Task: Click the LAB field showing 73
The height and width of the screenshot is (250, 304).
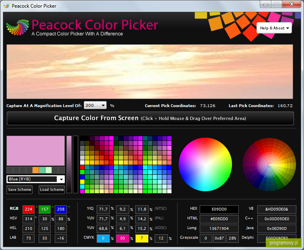Action: [29, 238]
